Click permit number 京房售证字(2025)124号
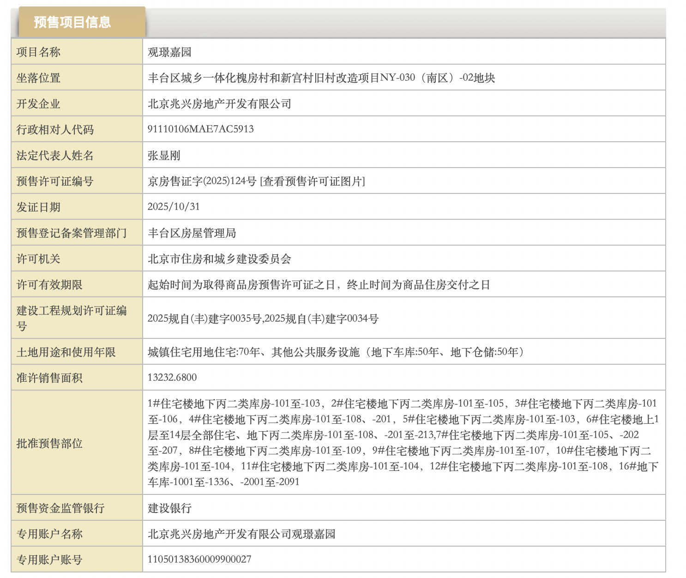The image size is (686, 578). tap(202, 181)
